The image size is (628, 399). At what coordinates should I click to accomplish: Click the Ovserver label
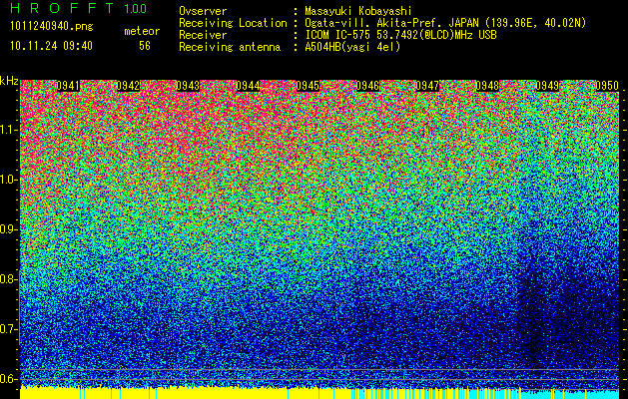(203, 11)
